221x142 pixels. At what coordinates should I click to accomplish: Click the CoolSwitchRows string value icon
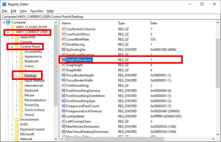point(63,34)
